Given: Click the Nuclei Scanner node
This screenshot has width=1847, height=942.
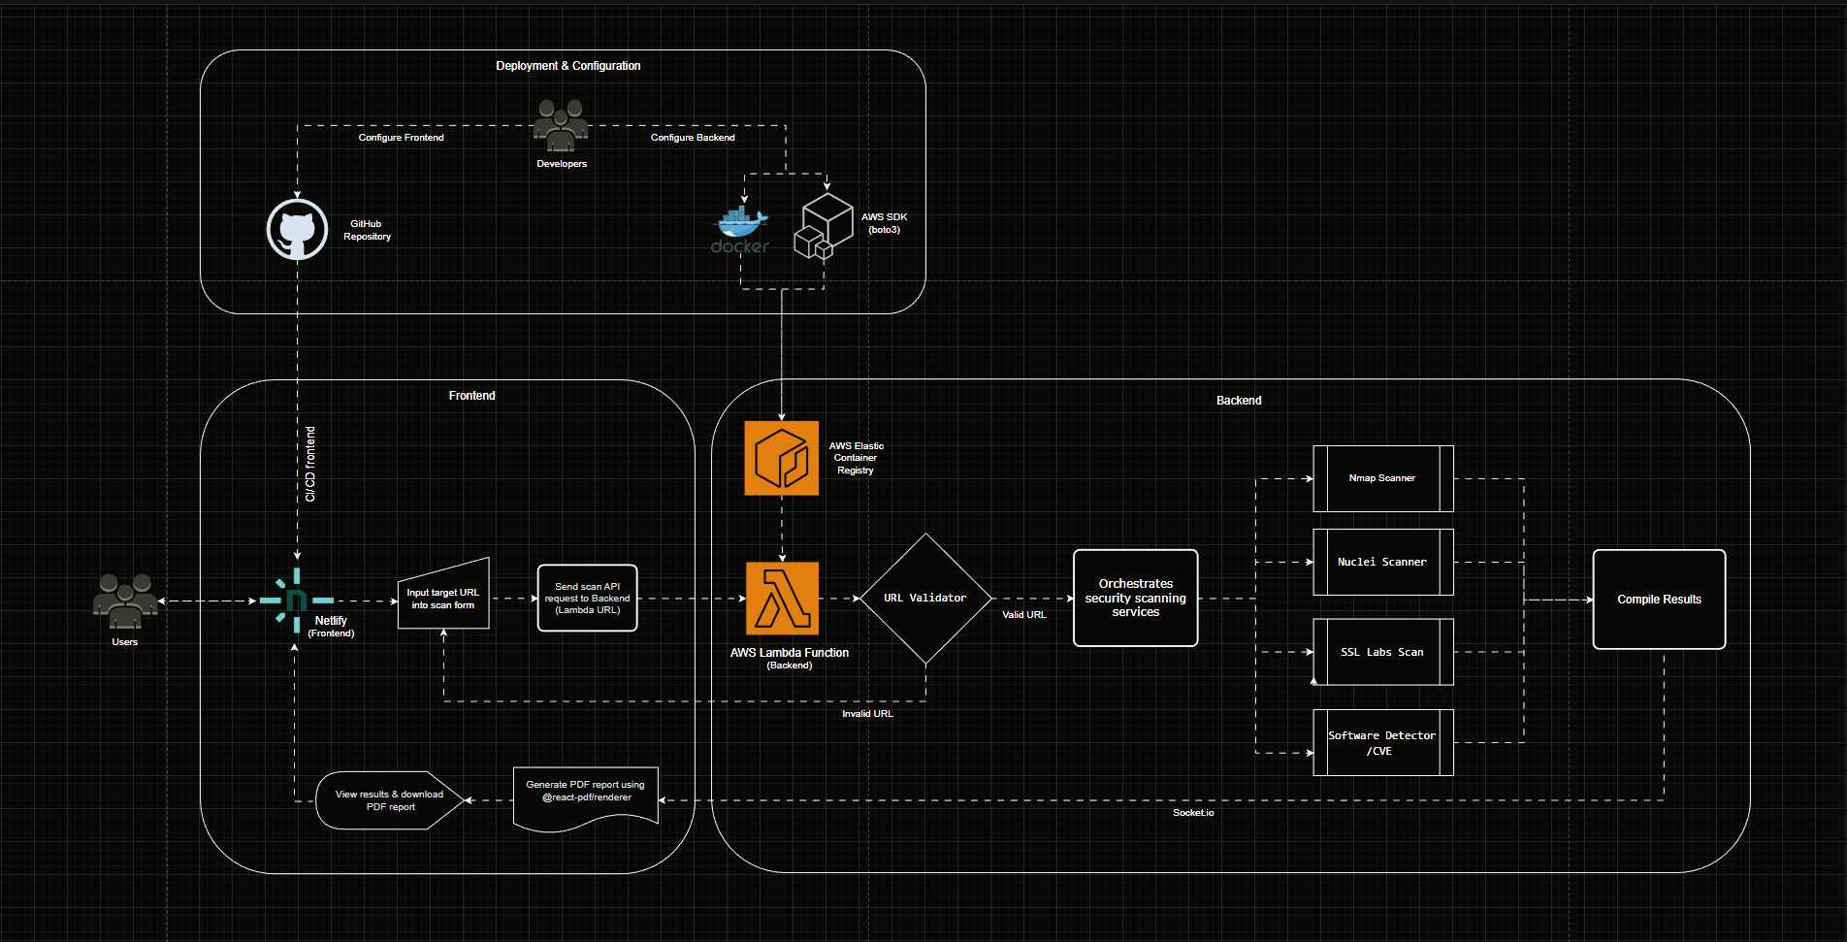Looking at the screenshot, I should coord(1382,562).
